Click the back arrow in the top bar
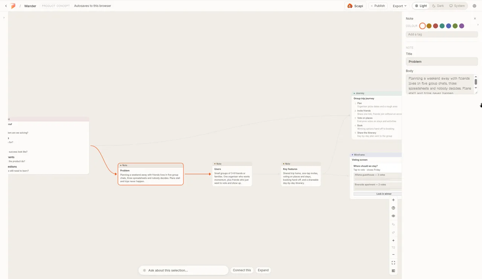The width and height of the screenshot is (482, 279). pos(6,6)
